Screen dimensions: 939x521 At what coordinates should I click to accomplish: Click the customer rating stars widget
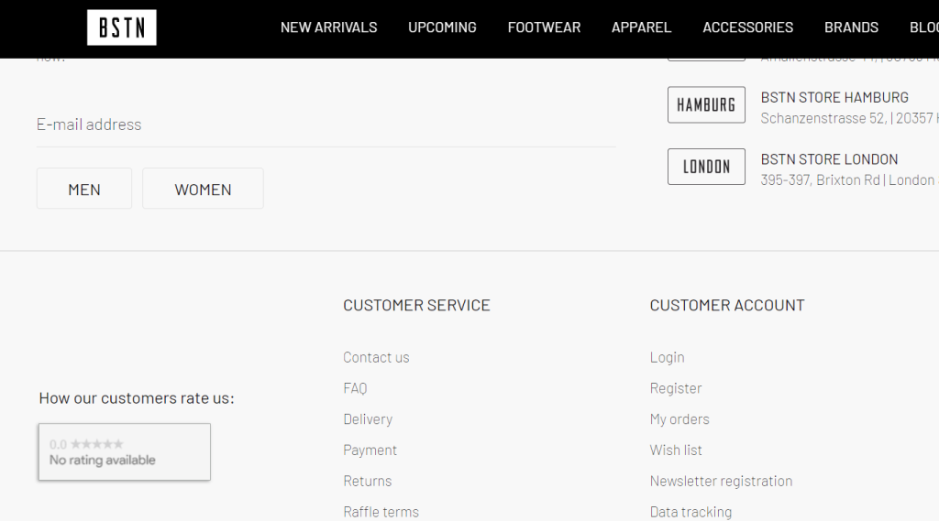coord(124,451)
